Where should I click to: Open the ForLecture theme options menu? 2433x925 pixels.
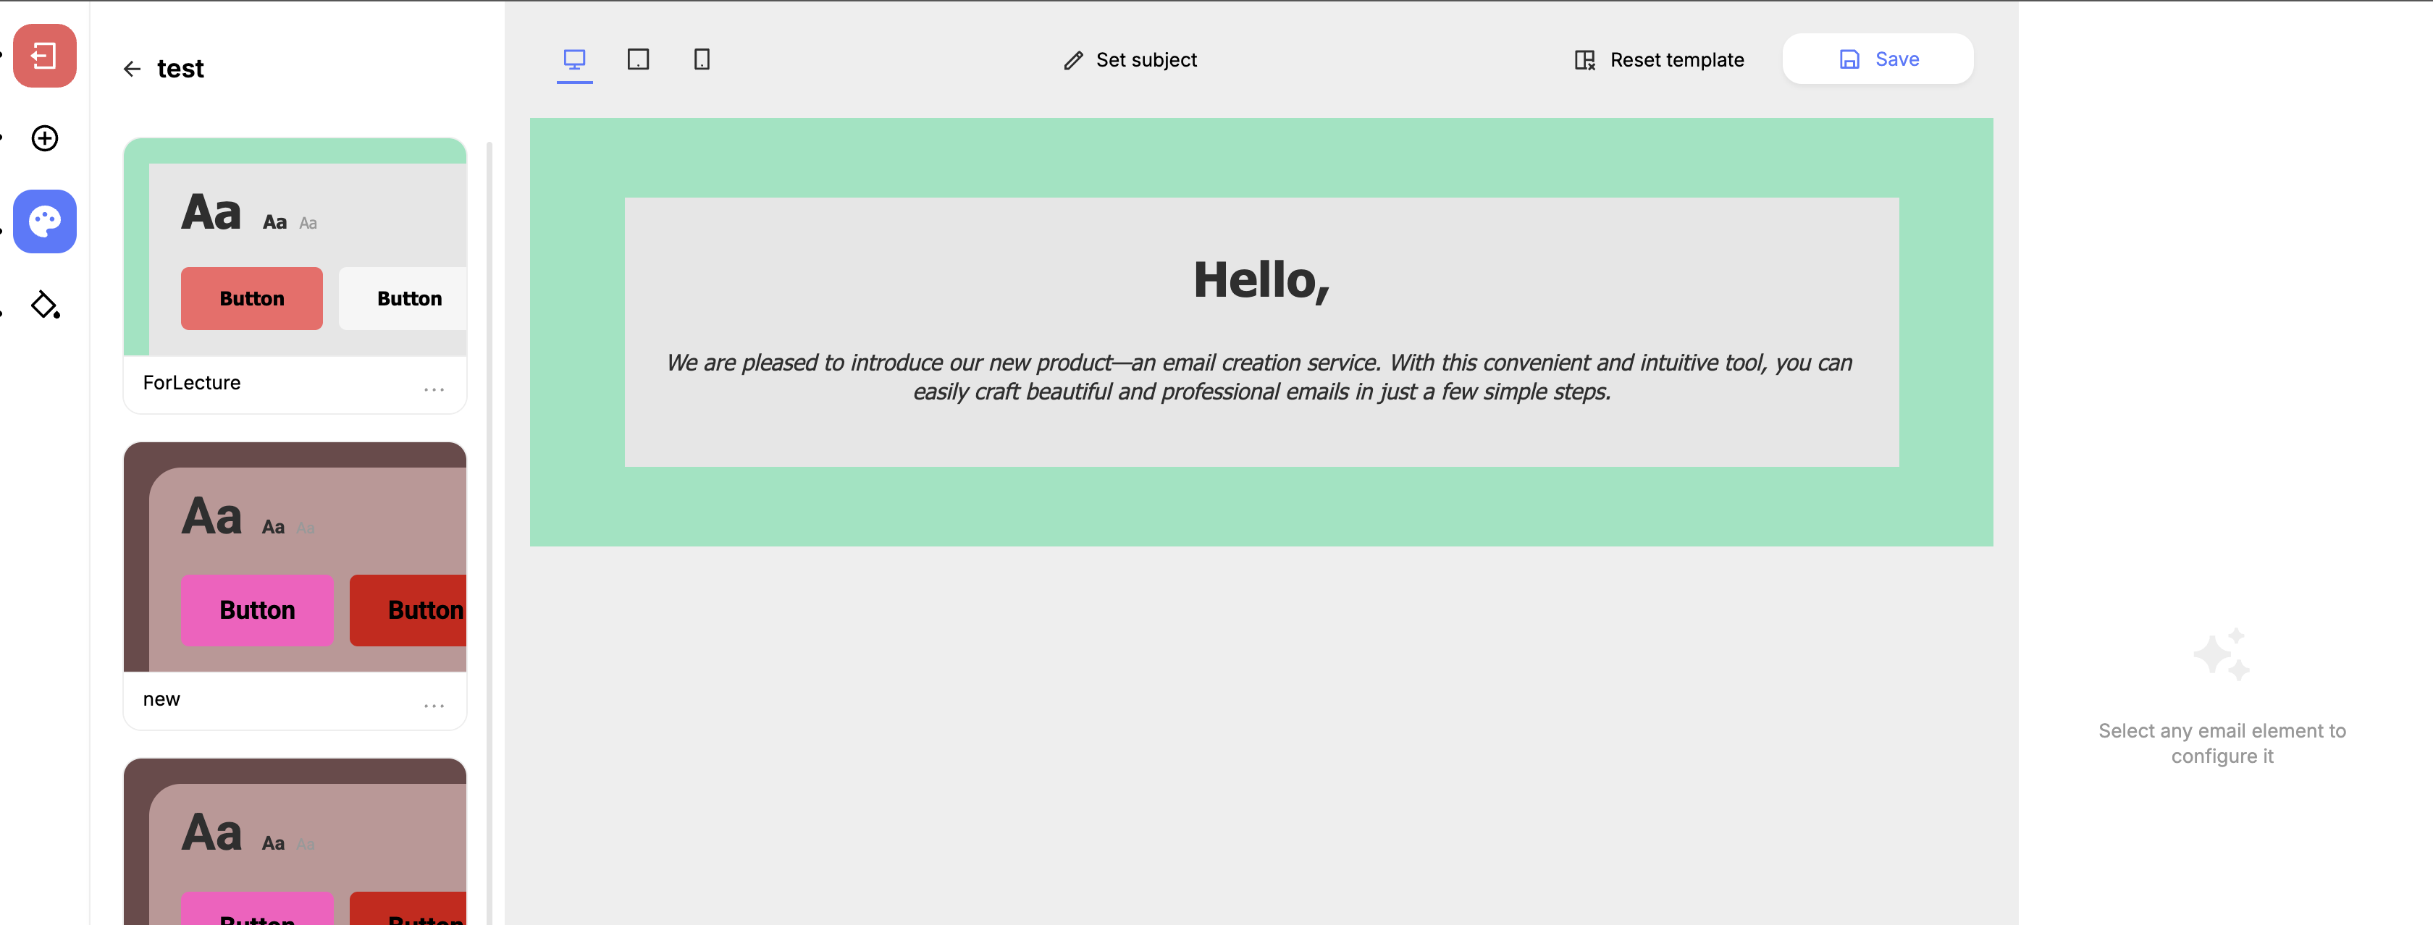434,389
